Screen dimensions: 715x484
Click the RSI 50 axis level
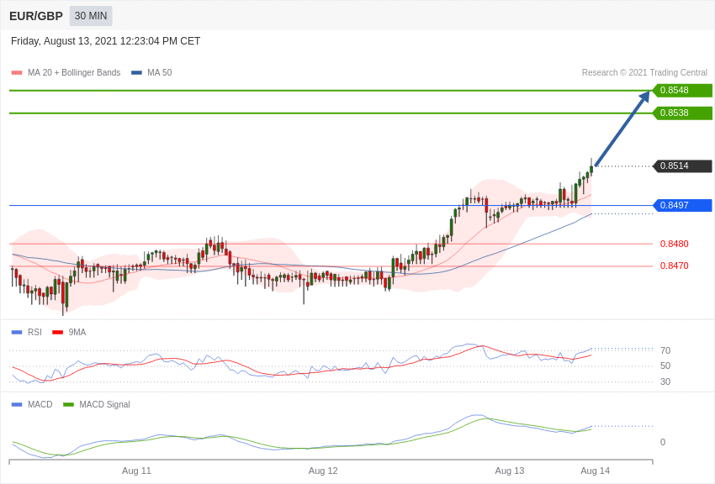[x=665, y=366]
